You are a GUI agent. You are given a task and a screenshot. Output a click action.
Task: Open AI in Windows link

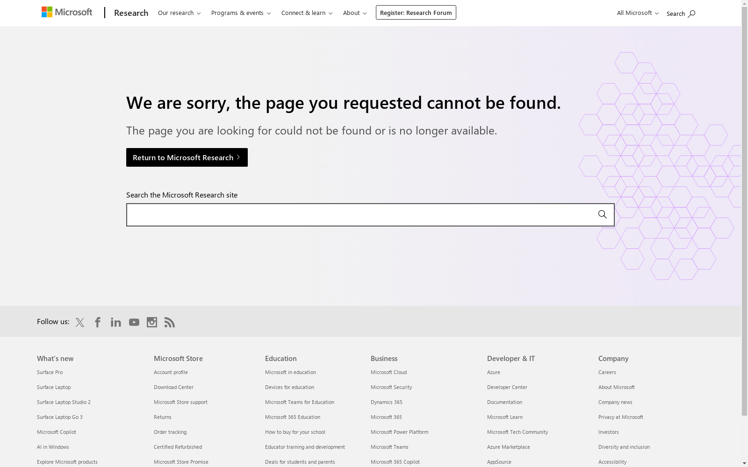[x=53, y=447]
